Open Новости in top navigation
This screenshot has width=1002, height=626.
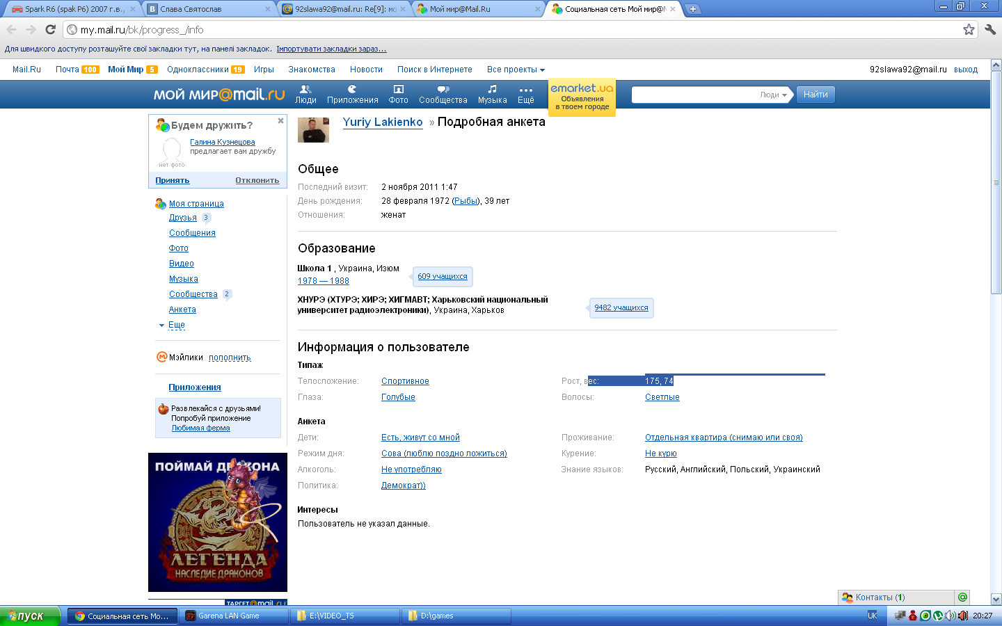(x=366, y=70)
